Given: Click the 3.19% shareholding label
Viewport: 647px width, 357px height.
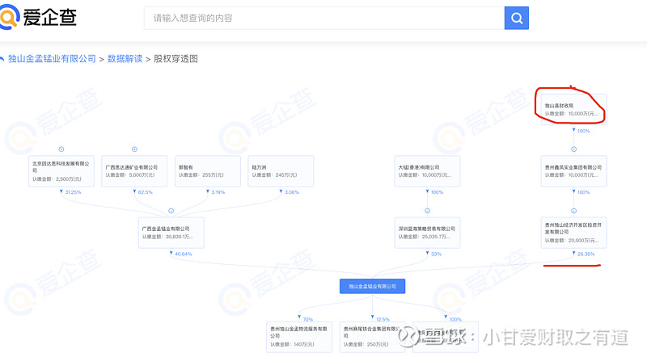Looking at the screenshot, I should tap(218, 192).
